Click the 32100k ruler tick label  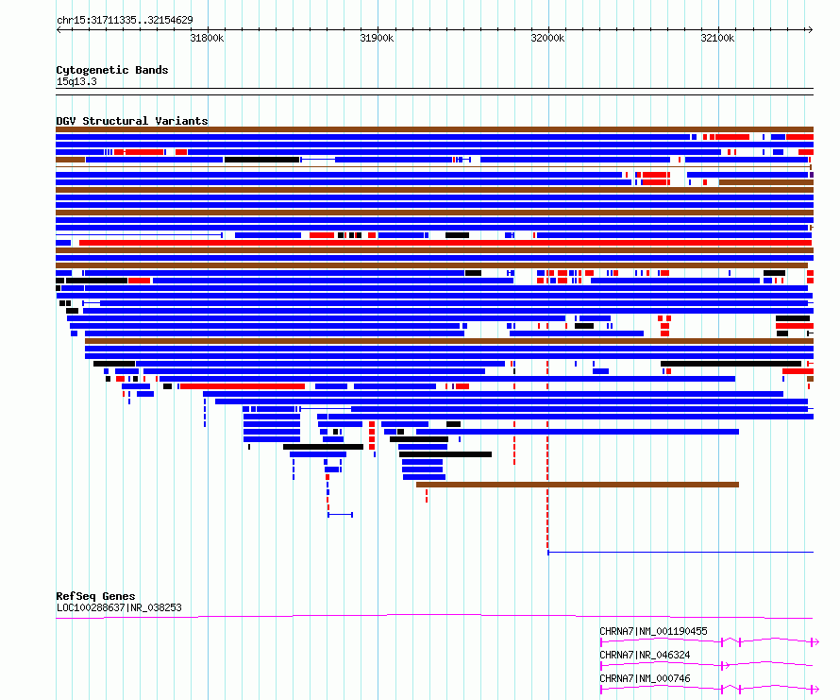[717, 38]
